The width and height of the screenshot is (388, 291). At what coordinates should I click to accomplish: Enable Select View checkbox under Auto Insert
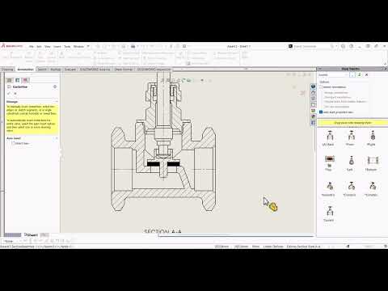click(13, 143)
